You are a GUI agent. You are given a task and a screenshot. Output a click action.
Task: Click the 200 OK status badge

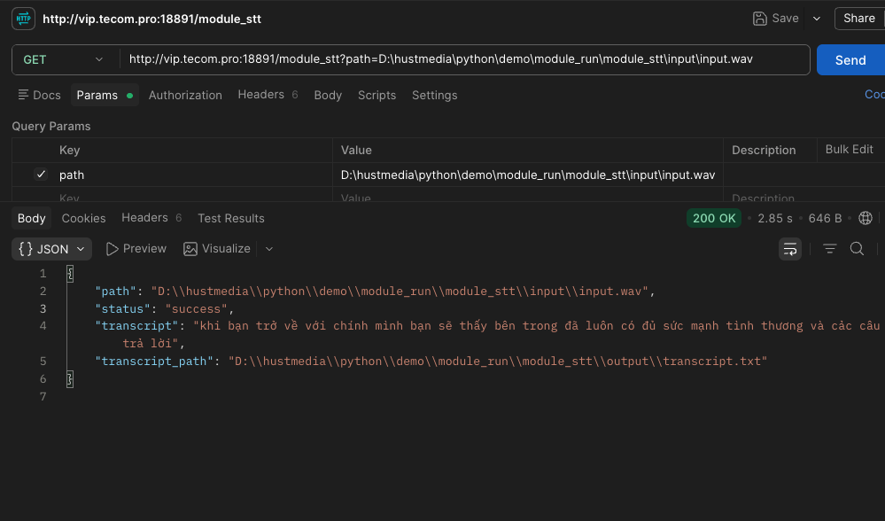click(713, 219)
